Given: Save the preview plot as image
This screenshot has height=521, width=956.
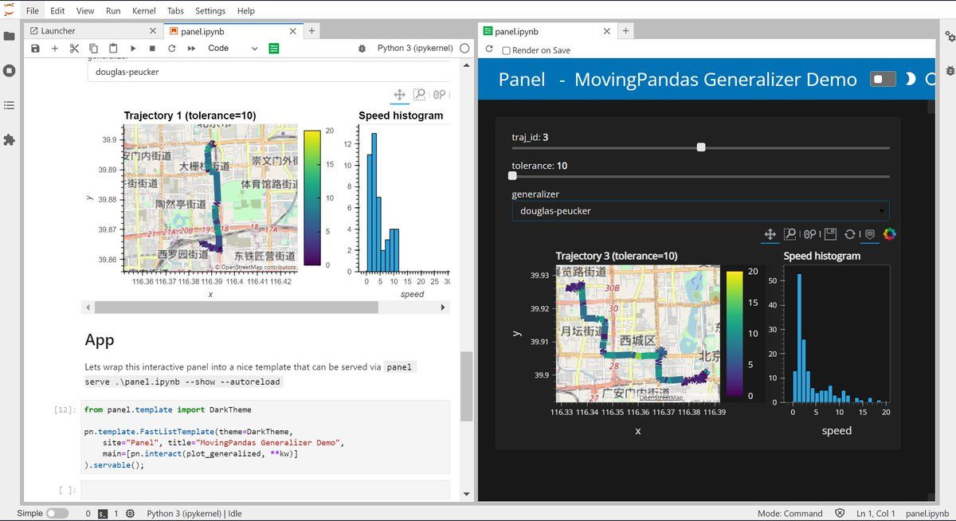Looking at the screenshot, I should [x=830, y=234].
